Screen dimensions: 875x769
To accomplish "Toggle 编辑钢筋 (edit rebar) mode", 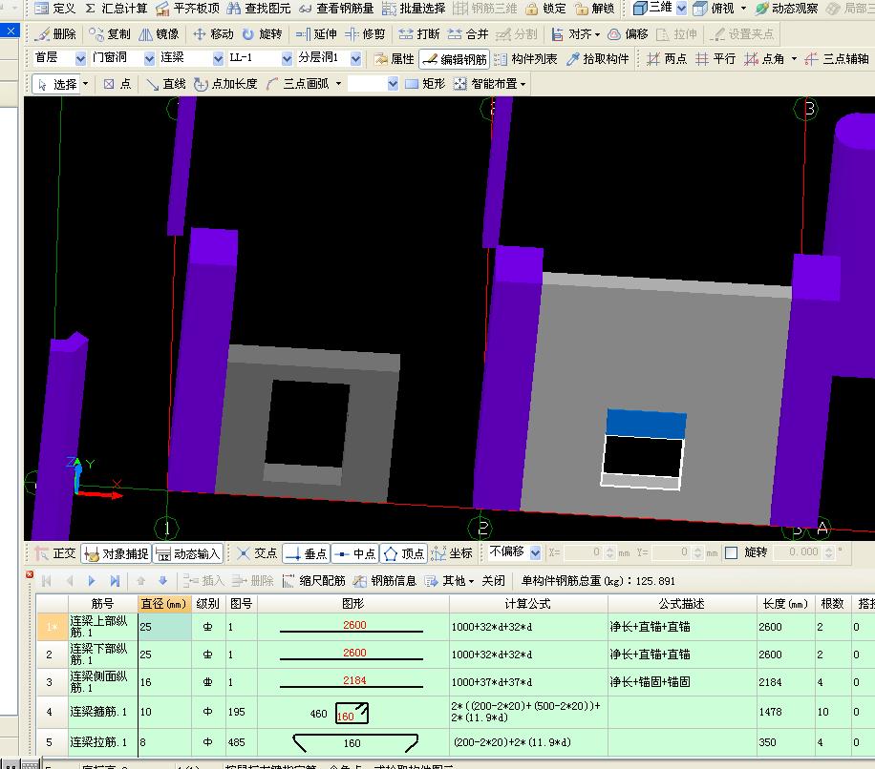I will point(455,59).
